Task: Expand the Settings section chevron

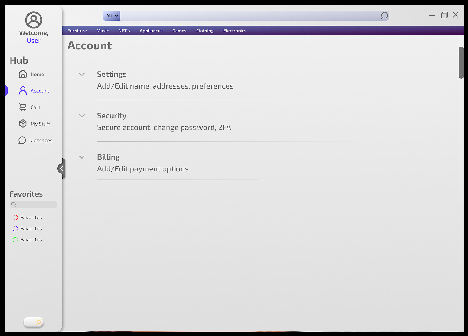Action: [82, 75]
